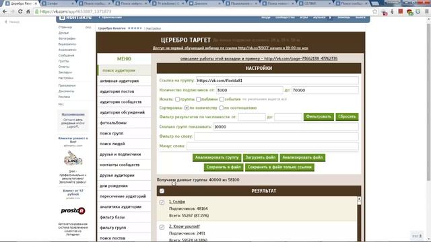Click the 'Сколько групп показывать' field with 10000

[x=286, y=127]
